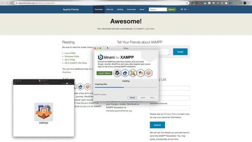
Task: Click the browser address bar
Action: 101,3
